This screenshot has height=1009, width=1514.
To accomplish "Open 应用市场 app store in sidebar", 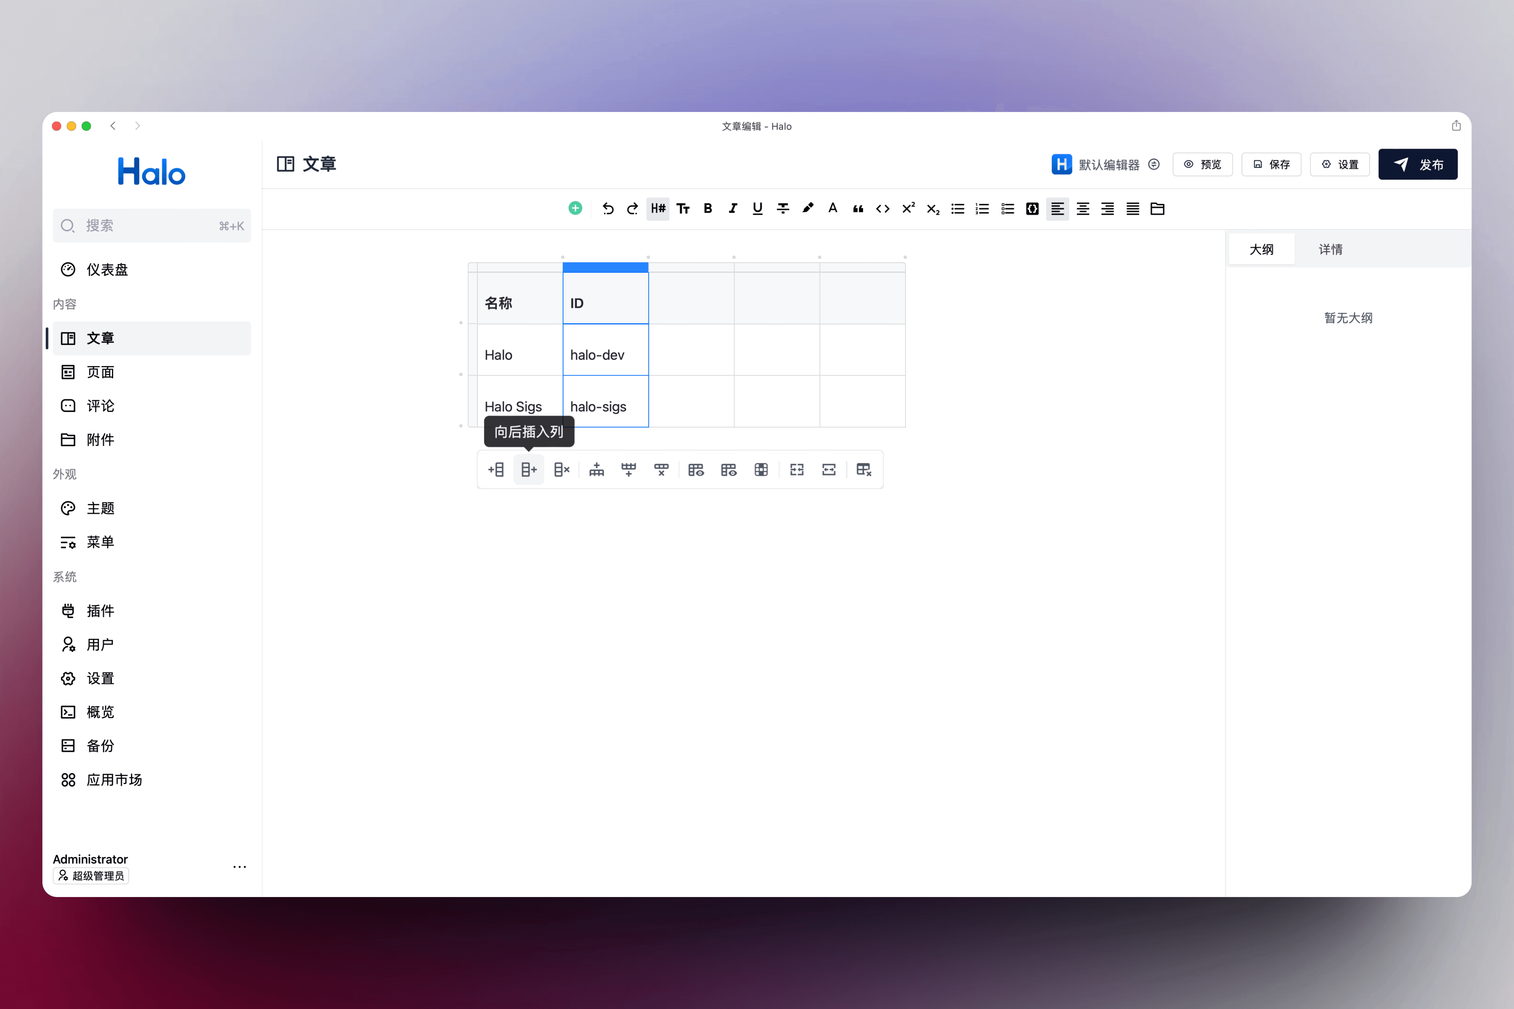I will point(152,780).
